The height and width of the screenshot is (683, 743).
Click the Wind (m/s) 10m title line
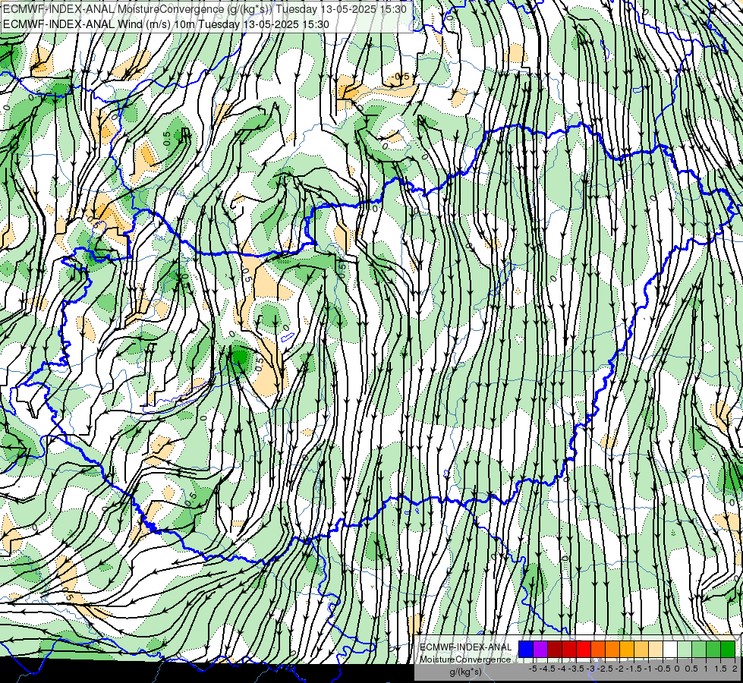click(x=166, y=24)
